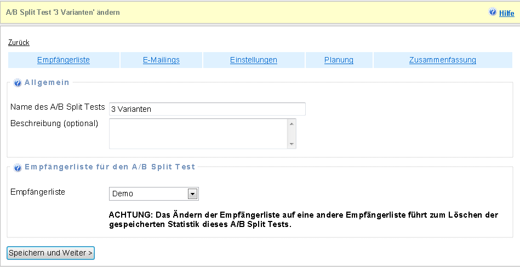
Task: Click inside the Beschreibung text area
Action: (x=198, y=134)
